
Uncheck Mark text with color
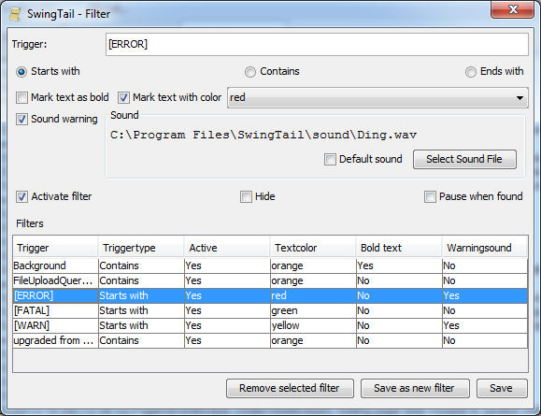click(x=123, y=98)
